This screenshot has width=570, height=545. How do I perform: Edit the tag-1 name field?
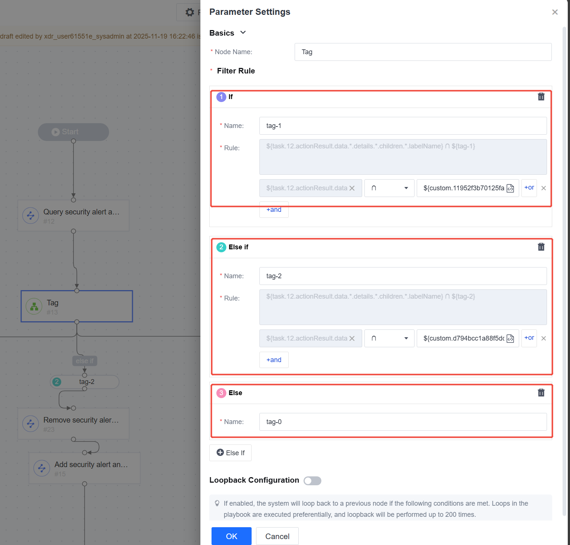403,126
